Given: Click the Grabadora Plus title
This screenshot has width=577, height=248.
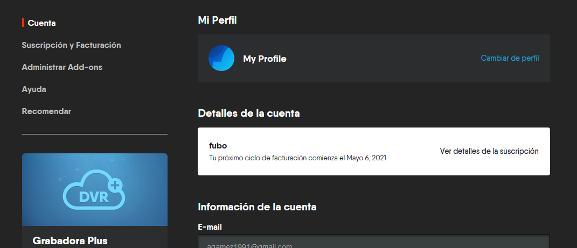Looking at the screenshot, I should coord(70,240).
